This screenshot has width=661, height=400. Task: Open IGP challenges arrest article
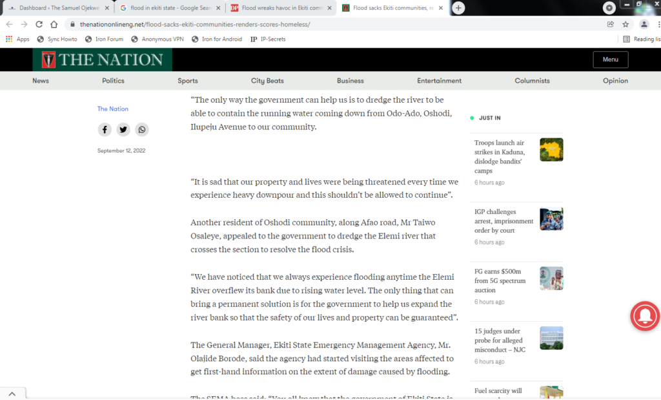[x=503, y=221]
